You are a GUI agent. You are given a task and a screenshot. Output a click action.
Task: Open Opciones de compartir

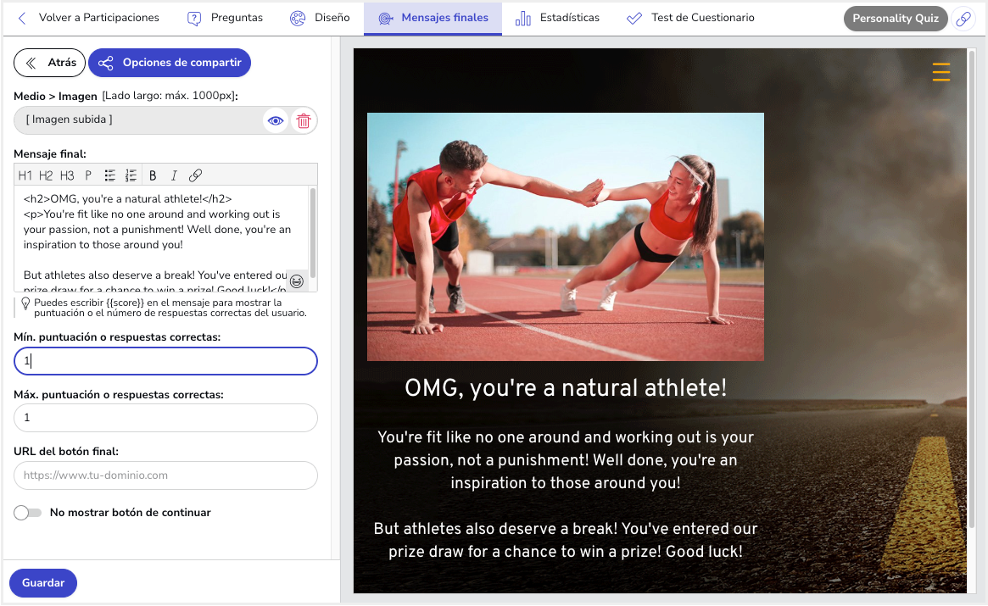pos(170,63)
